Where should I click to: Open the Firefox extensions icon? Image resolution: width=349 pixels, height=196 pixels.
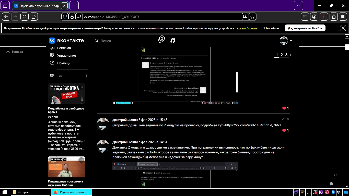click(x=334, y=17)
